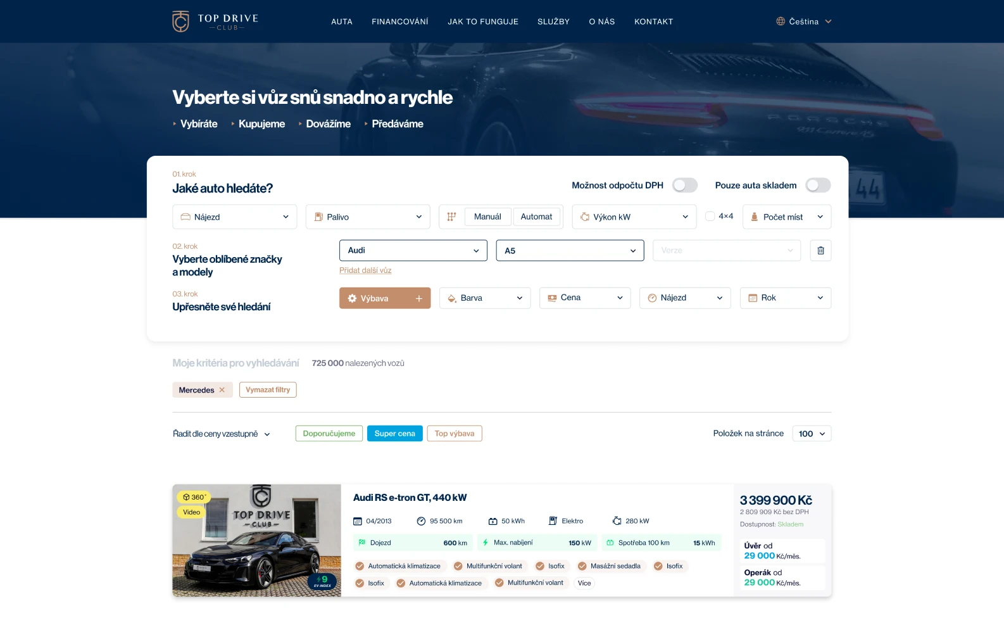Open the A5 model dropdown

pyautogui.click(x=570, y=250)
